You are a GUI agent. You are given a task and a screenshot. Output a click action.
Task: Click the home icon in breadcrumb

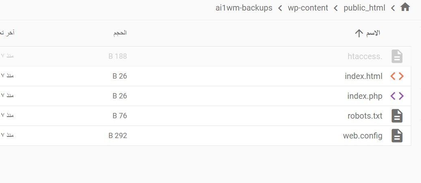405,7
